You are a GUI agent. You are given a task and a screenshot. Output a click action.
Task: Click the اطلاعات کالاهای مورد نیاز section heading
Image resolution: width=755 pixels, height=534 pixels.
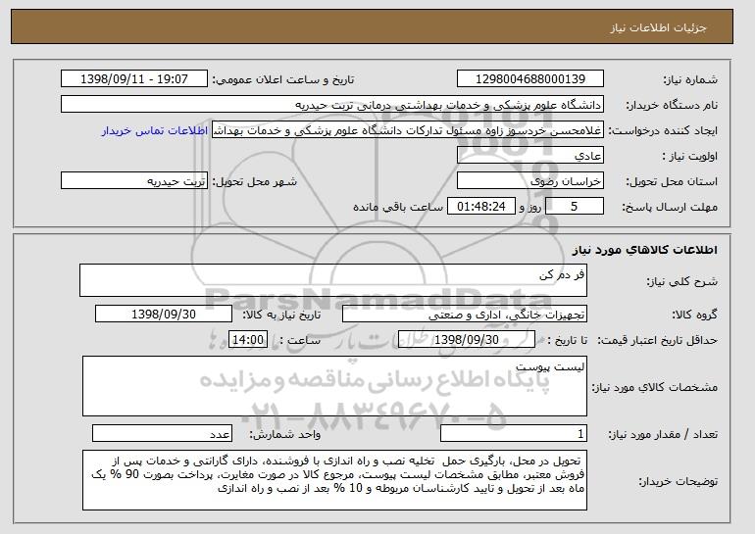645,250
